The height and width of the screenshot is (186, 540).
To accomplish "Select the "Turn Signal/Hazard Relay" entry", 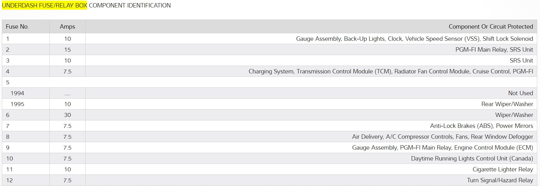I will click(x=500, y=180).
